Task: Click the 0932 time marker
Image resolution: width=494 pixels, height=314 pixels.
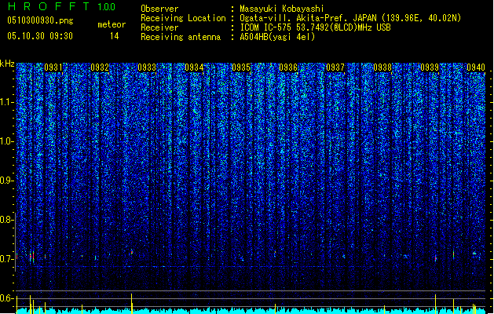Action: coord(100,68)
